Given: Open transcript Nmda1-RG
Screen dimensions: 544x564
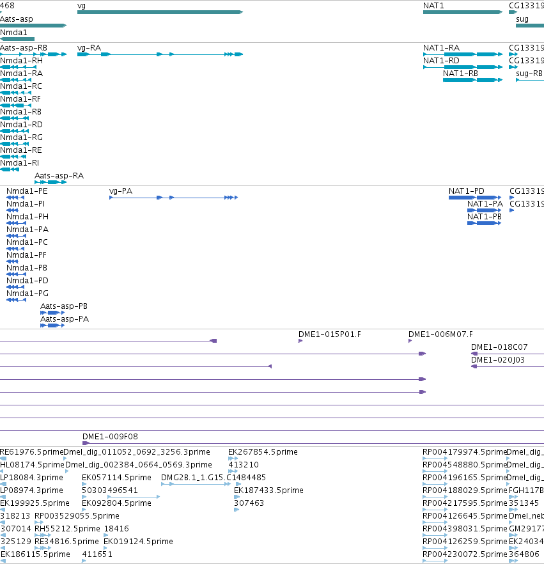Looking at the screenshot, I should (x=21, y=137).
